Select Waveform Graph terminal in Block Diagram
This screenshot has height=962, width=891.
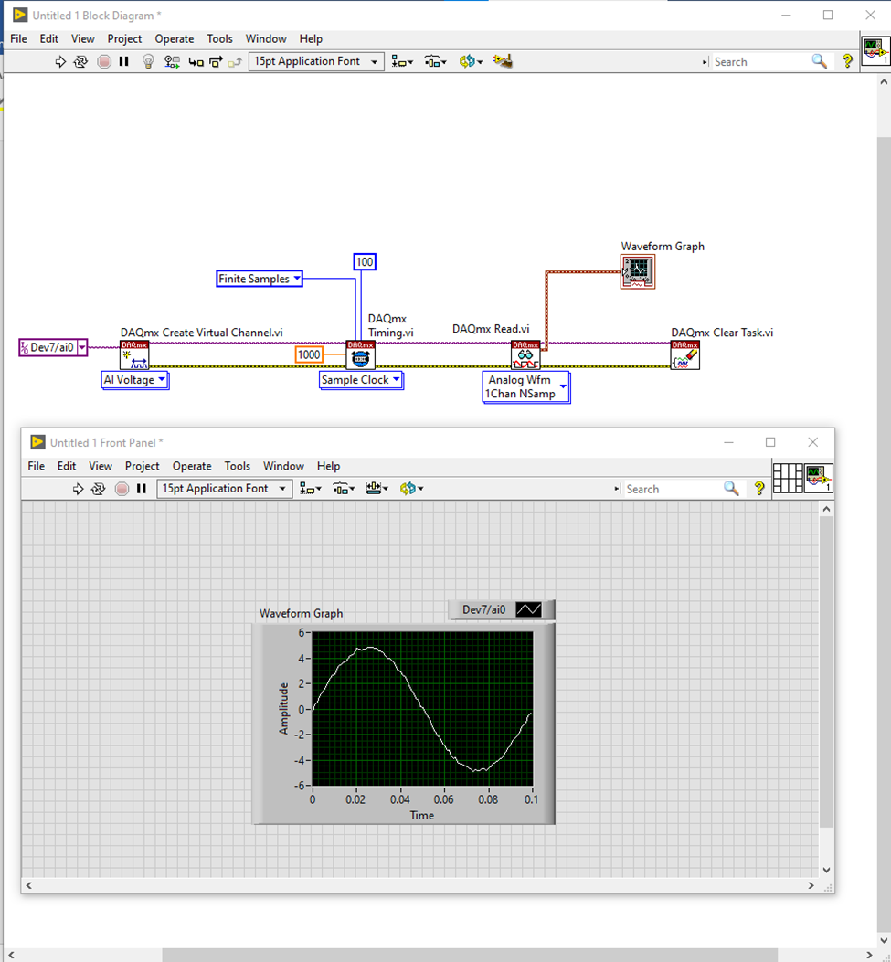coord(638,271)
